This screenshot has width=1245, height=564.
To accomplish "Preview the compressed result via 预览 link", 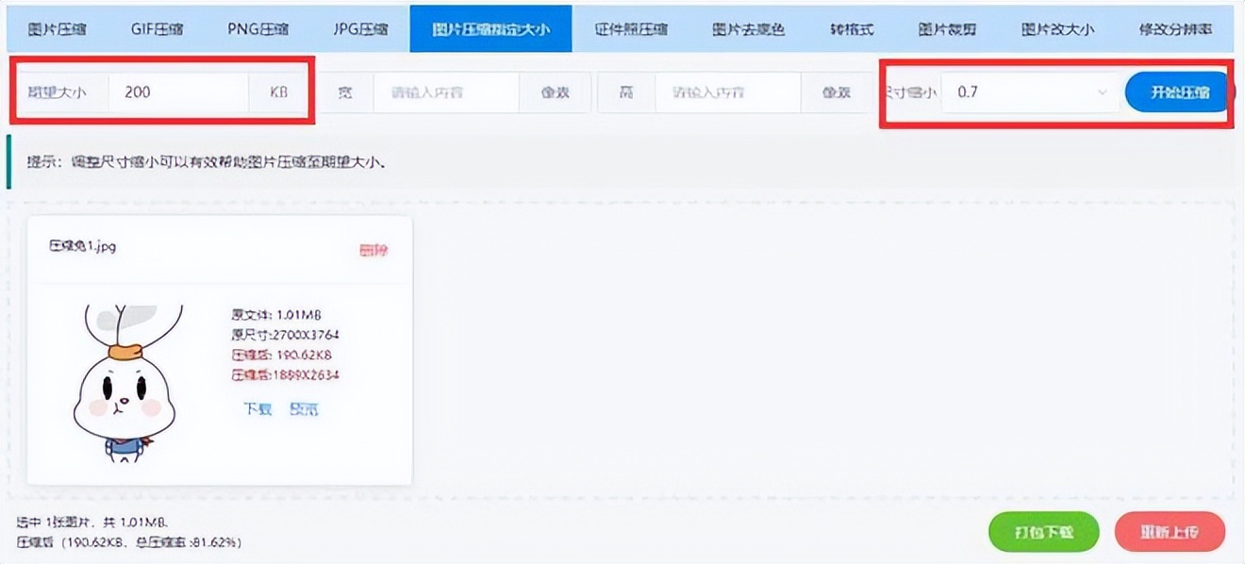I will point(304,409).
